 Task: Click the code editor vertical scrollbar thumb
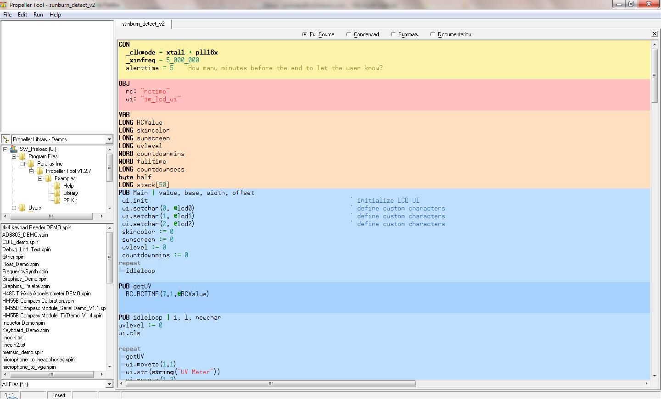pyautogui.click(x=655, y=75)
